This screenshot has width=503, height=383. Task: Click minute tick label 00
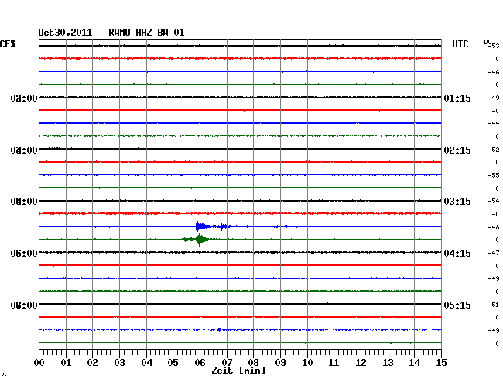point(39,363)
